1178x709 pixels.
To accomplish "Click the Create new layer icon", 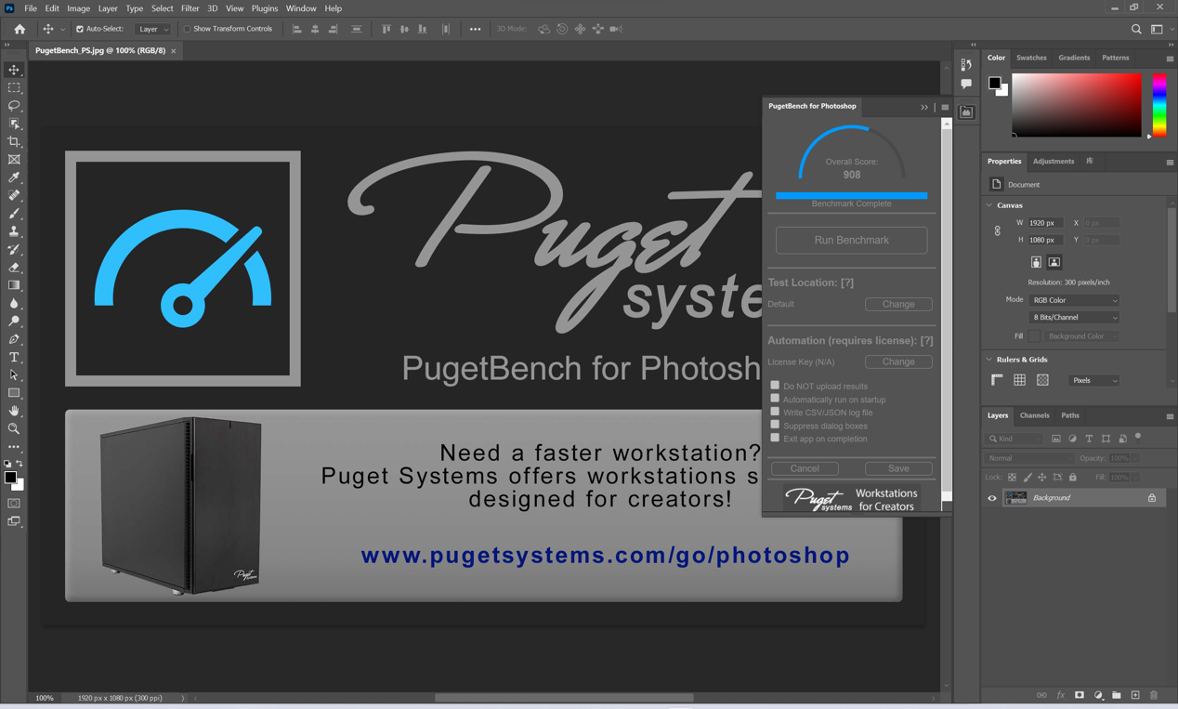I will point(1135,695).
